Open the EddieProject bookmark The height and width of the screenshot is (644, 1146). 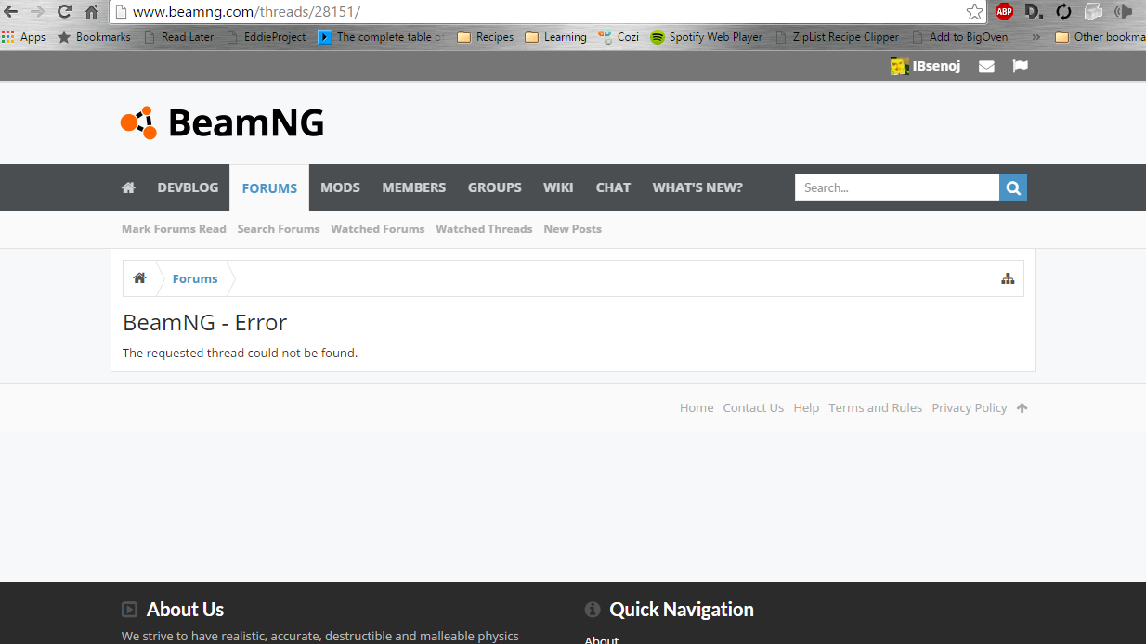click(266, 37)
